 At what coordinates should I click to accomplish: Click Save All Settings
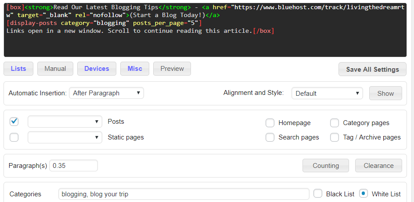tap(373, 69)
